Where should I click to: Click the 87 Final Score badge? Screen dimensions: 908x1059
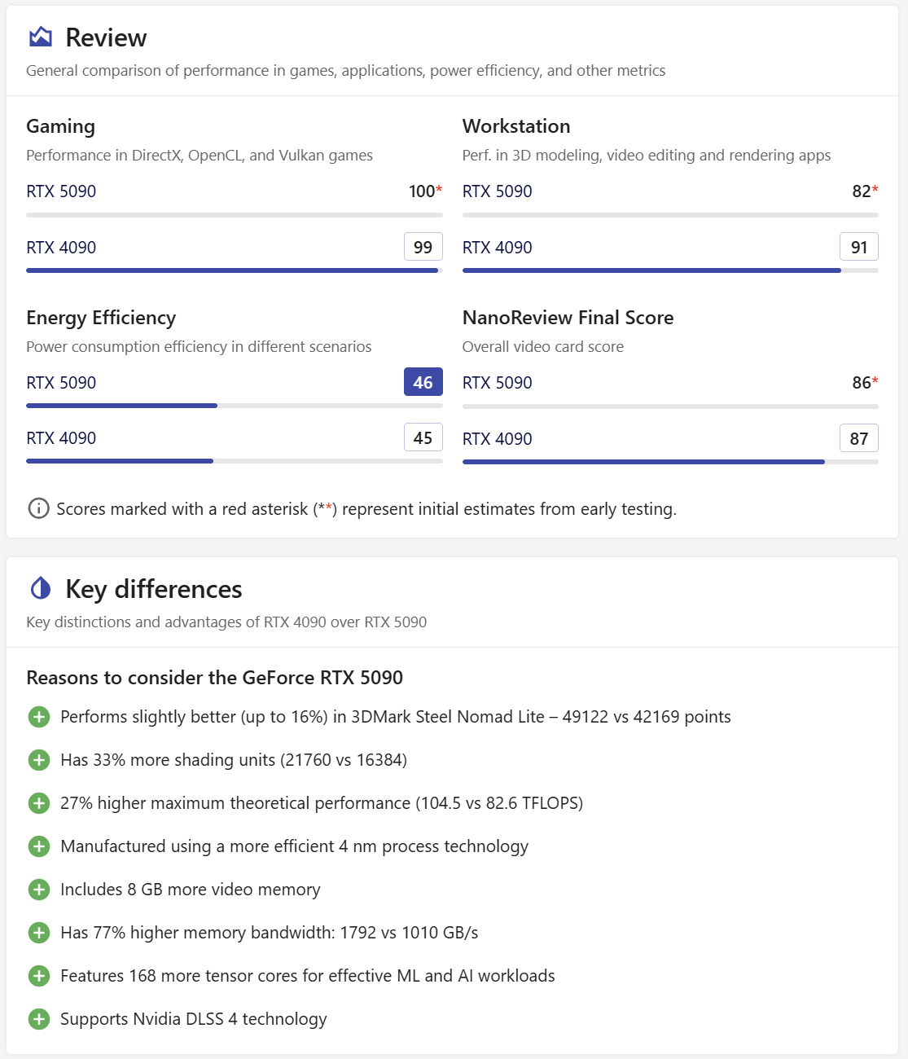point(859,438)
